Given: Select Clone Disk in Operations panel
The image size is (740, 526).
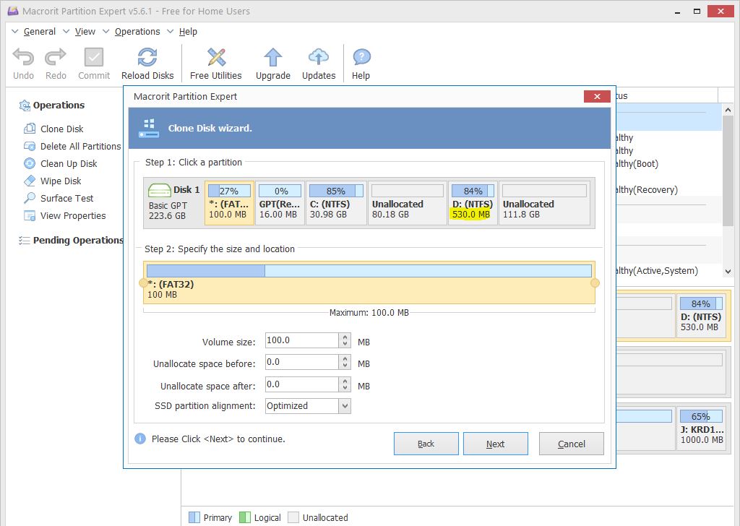Looking at the screenshot, I should [x=61, y=129].
